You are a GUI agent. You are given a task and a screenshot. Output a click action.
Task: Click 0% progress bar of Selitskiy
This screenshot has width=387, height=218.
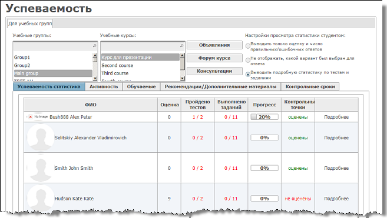264,137
